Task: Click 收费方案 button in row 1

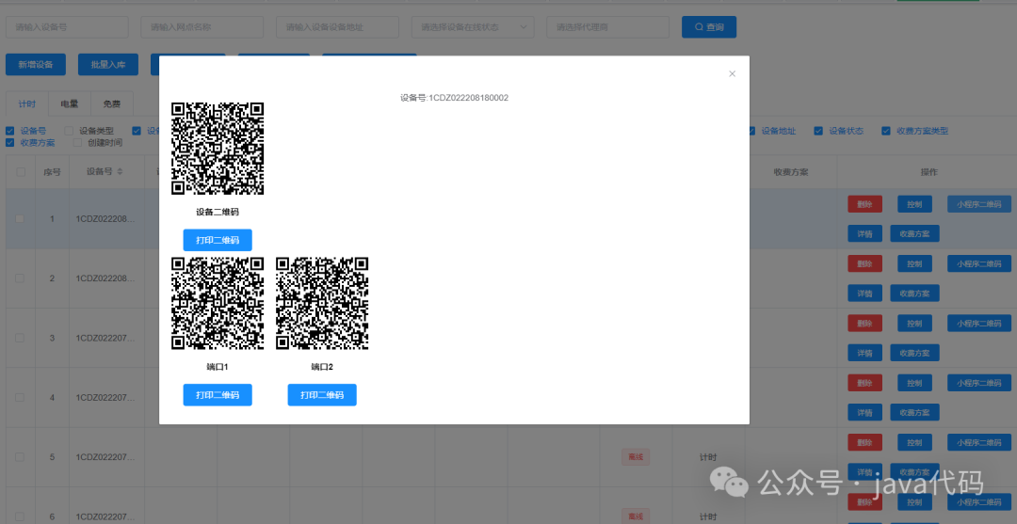Action: (x=914, y=234)
